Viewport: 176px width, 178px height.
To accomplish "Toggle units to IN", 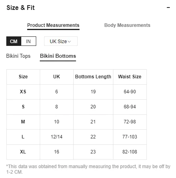I will pos(28,41).
